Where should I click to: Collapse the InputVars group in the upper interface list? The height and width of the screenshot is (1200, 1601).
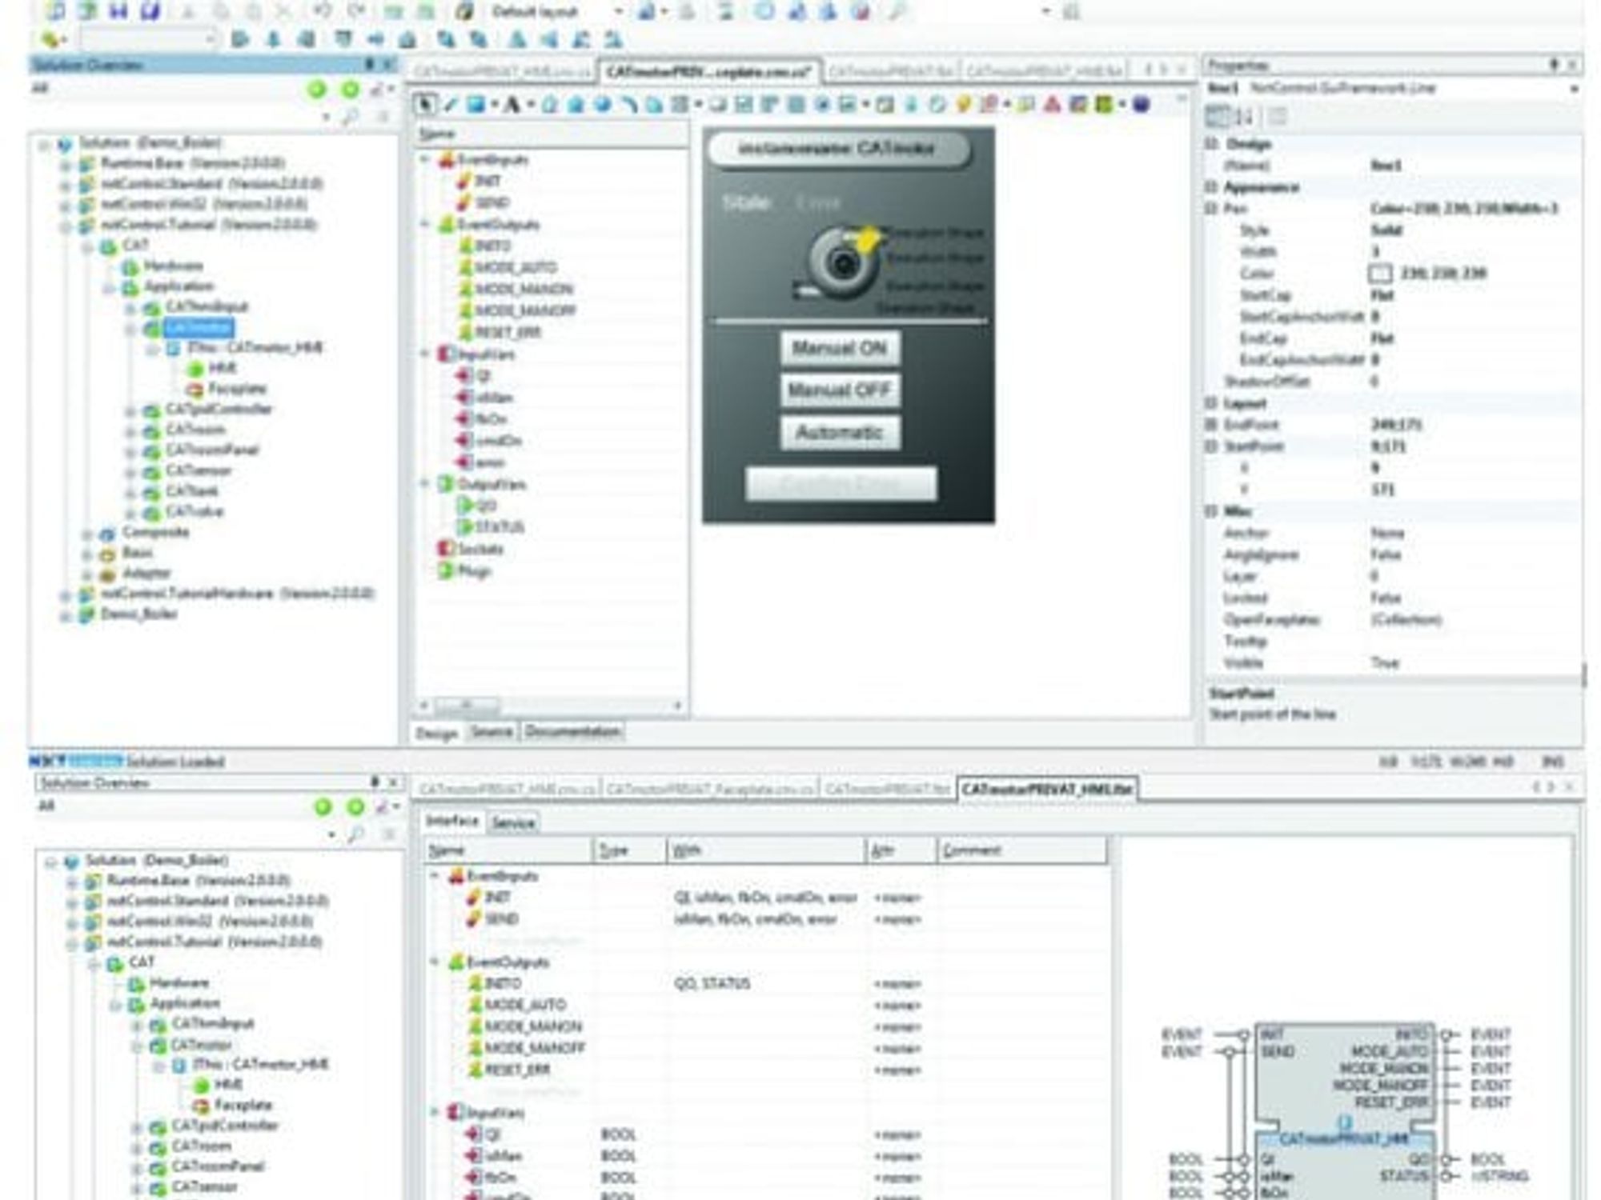coord(426,354)
